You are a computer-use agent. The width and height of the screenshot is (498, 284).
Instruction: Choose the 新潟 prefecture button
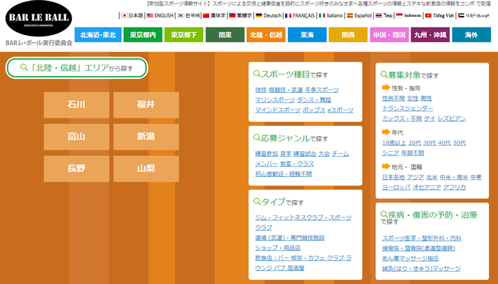[145, 137]
